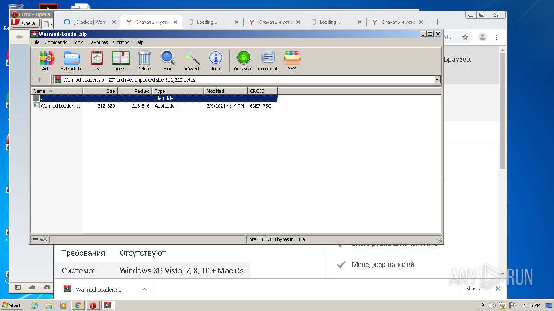
Task: Launch Internet Explorer from the taskbar
Action: coord(35,305)
